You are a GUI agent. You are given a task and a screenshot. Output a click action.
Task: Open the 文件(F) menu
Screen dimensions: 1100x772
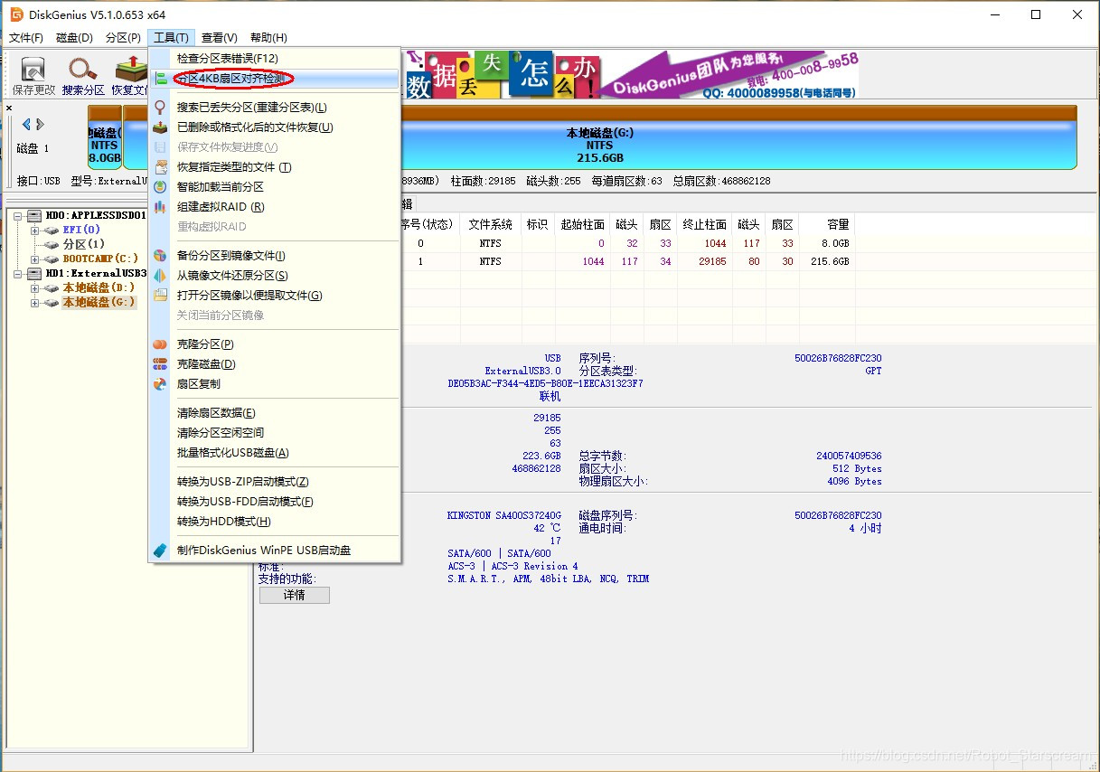click(26, 38)
